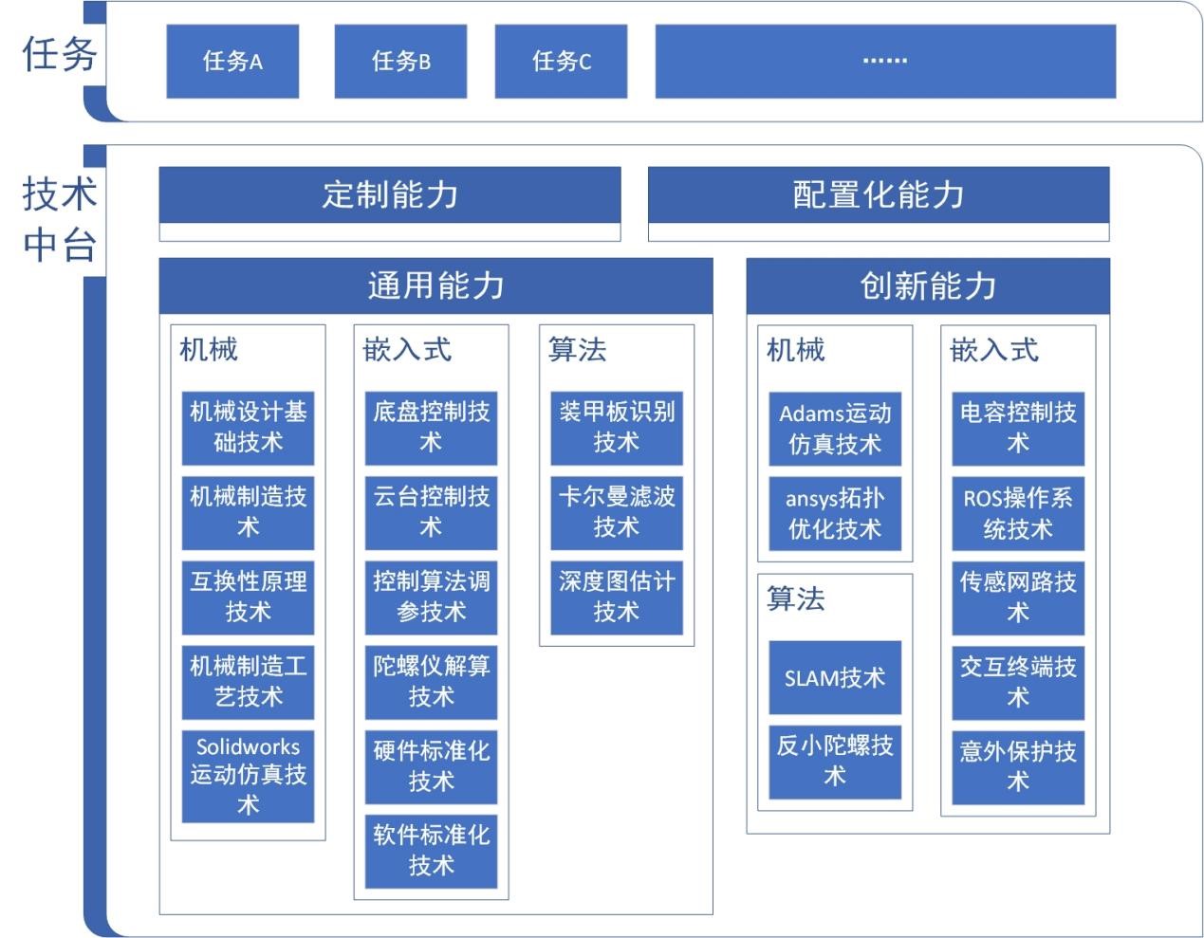
Task: Click 机械 label under 创新能力
Action: point(796,350)
